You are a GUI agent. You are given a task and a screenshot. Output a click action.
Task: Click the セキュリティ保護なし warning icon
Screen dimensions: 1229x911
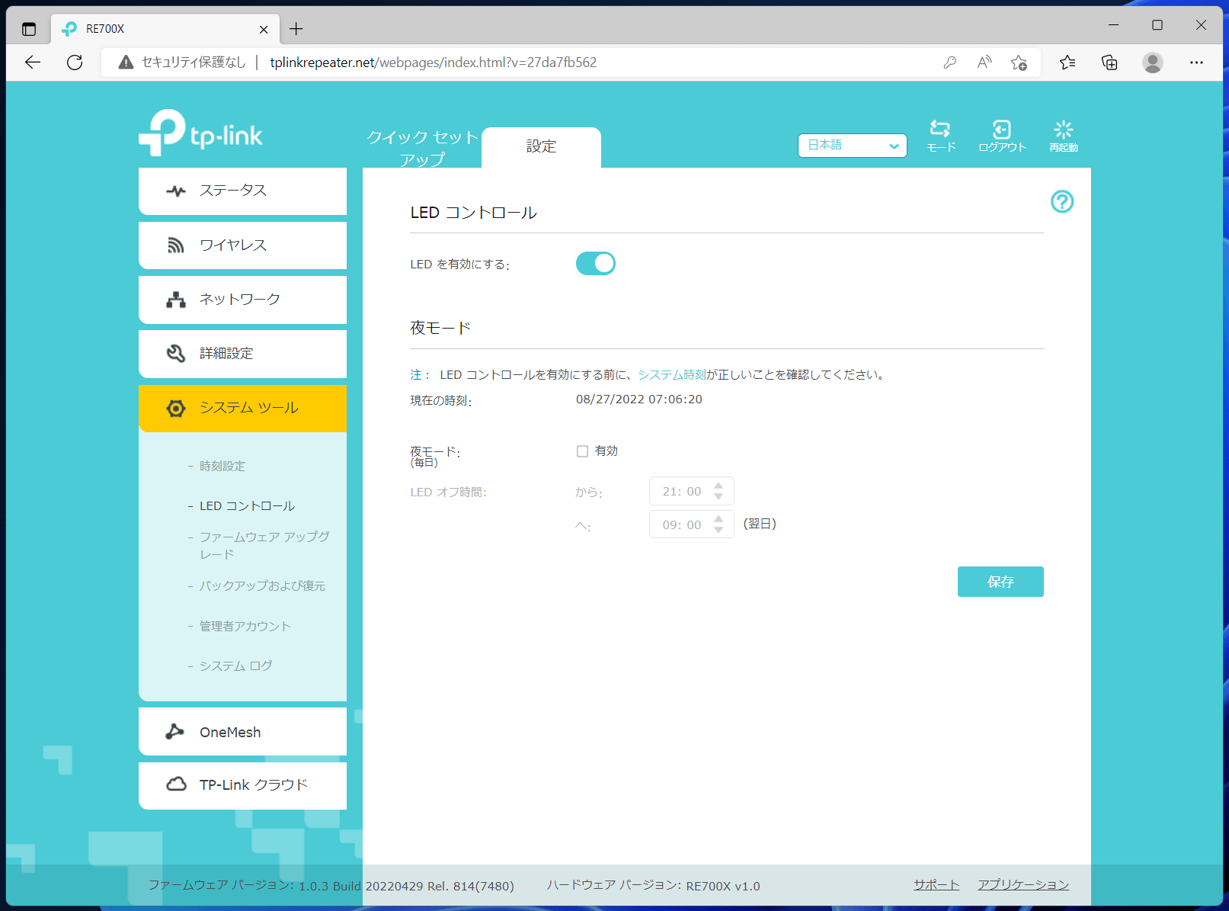(126, 63)
